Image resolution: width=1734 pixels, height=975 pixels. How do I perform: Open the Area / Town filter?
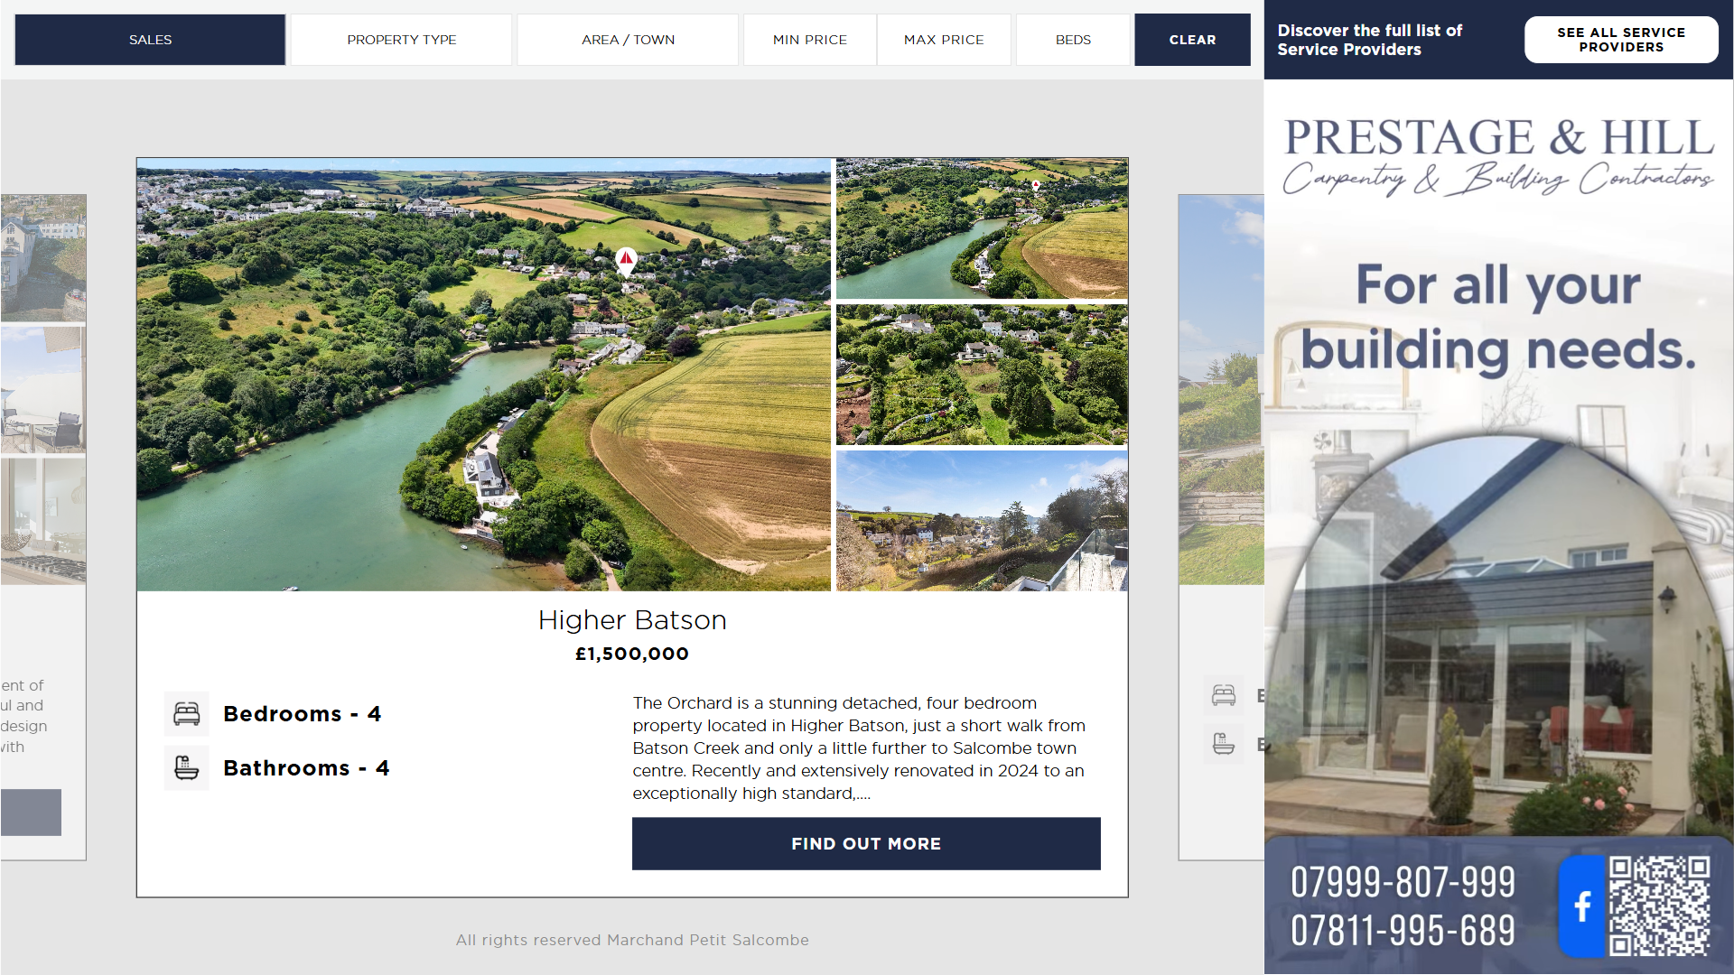pyautogui.click(x=628, y=40)
